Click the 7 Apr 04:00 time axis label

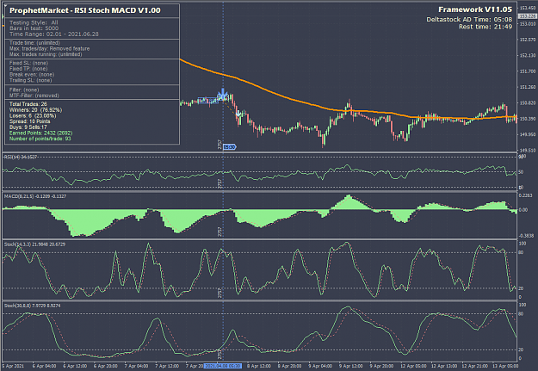(136, 366)
